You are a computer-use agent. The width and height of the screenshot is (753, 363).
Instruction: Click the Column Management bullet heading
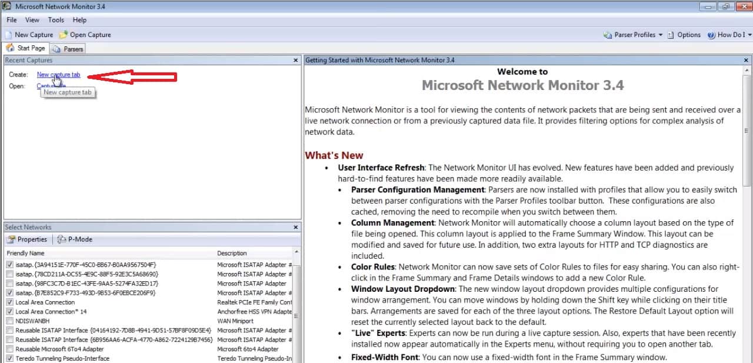point(393,223)
